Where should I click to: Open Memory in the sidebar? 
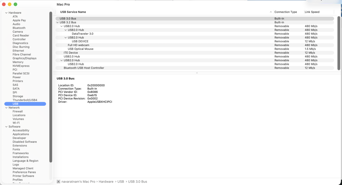[18, 62]
